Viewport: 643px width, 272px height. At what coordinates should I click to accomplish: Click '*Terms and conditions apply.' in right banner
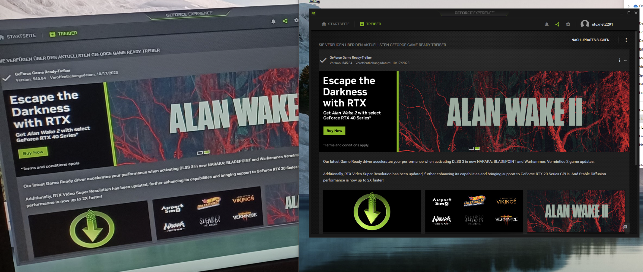pos(346,145)
